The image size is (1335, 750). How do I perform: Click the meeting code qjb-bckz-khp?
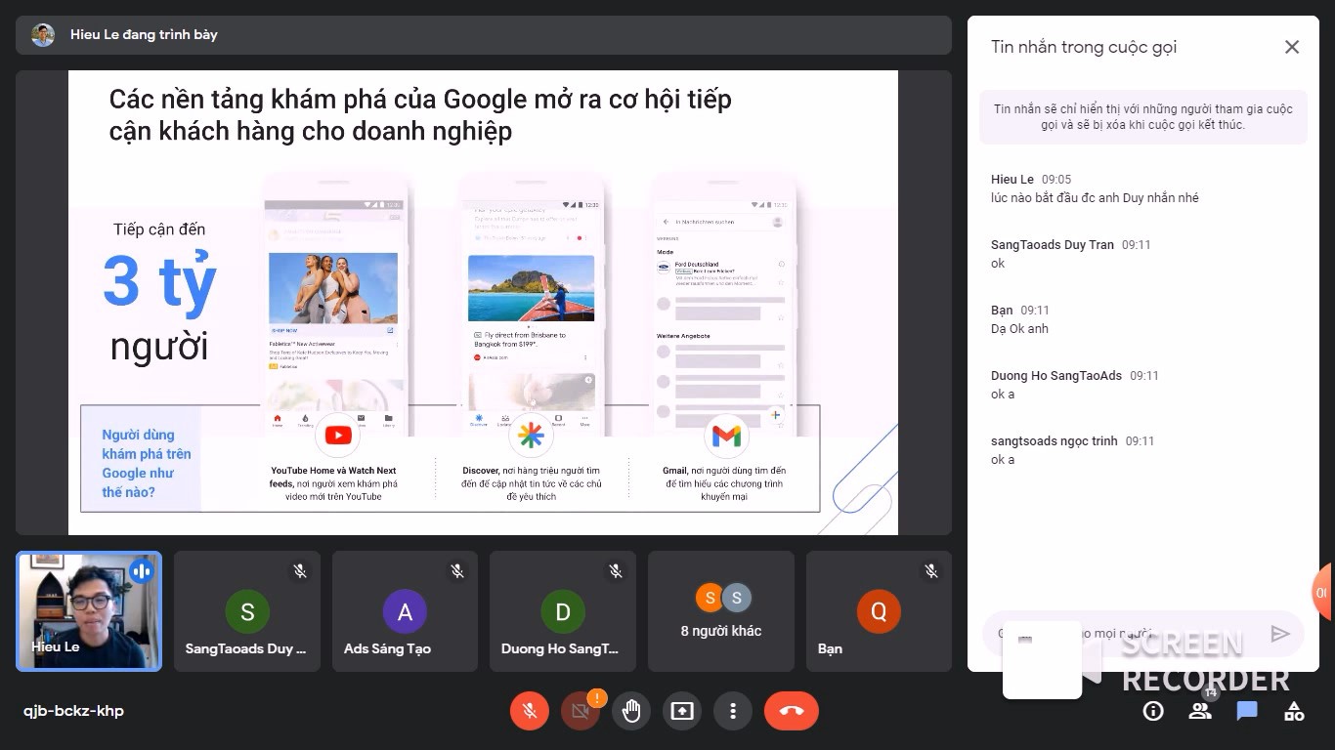[x=74, y=711]
